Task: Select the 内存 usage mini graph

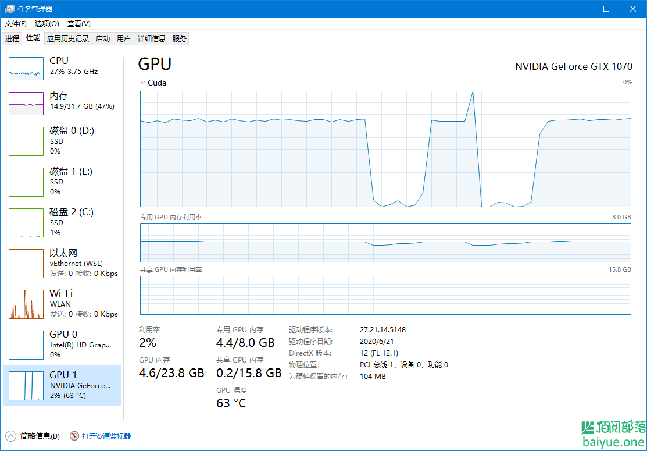Action: [x=26, y=104]
